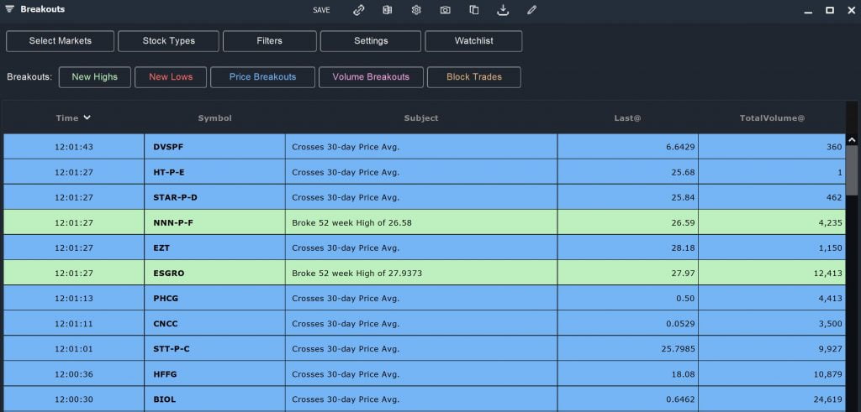
Task: Toggle the Block Trades filter
Action: (473, 77)
